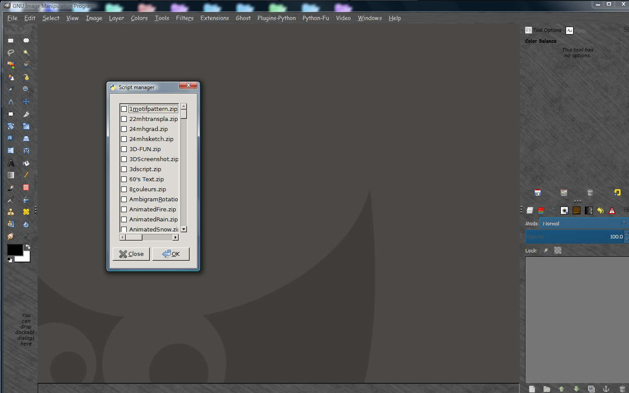Open the Python-Fu menu
The width and height of the screenshot is (629, 393).
[x=316, y=18]
